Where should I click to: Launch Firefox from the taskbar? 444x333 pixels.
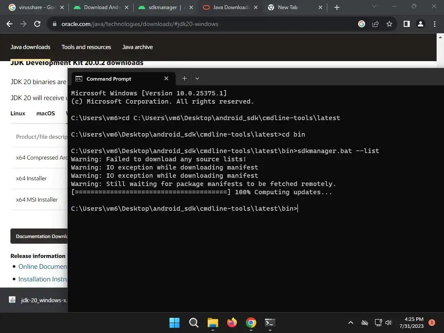tap(232, 323)
